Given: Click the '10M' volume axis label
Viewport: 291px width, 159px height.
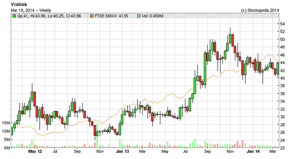Looking at the screenshot, I should [6, 131].
